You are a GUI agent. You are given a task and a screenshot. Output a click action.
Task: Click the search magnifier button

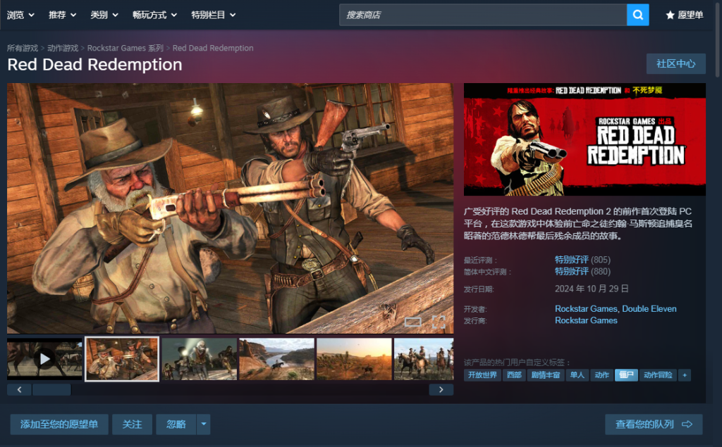click(637, 15)
